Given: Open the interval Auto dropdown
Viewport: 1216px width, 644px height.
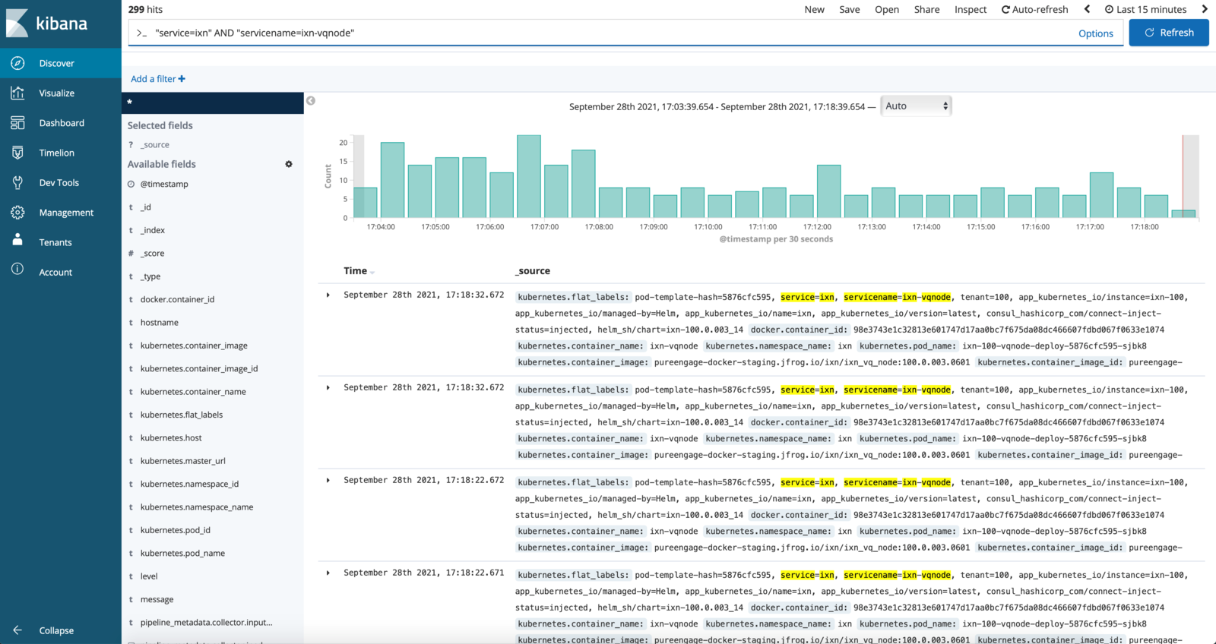Looking at the screenshot, I should (916, 106).
